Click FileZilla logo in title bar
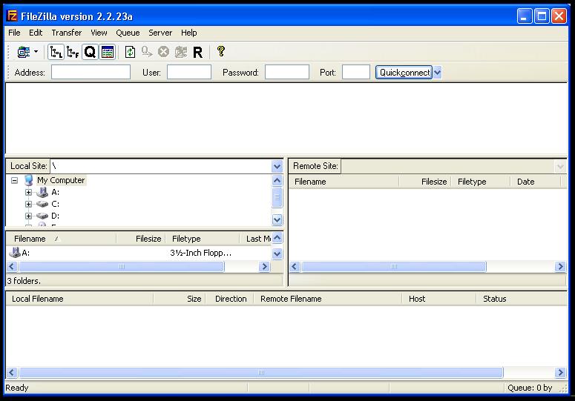Screen dimensions: 575x401 12,16
